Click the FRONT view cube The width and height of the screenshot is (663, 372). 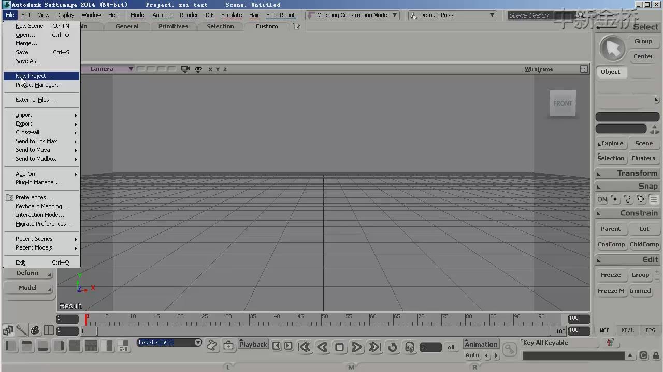point(563,103)
